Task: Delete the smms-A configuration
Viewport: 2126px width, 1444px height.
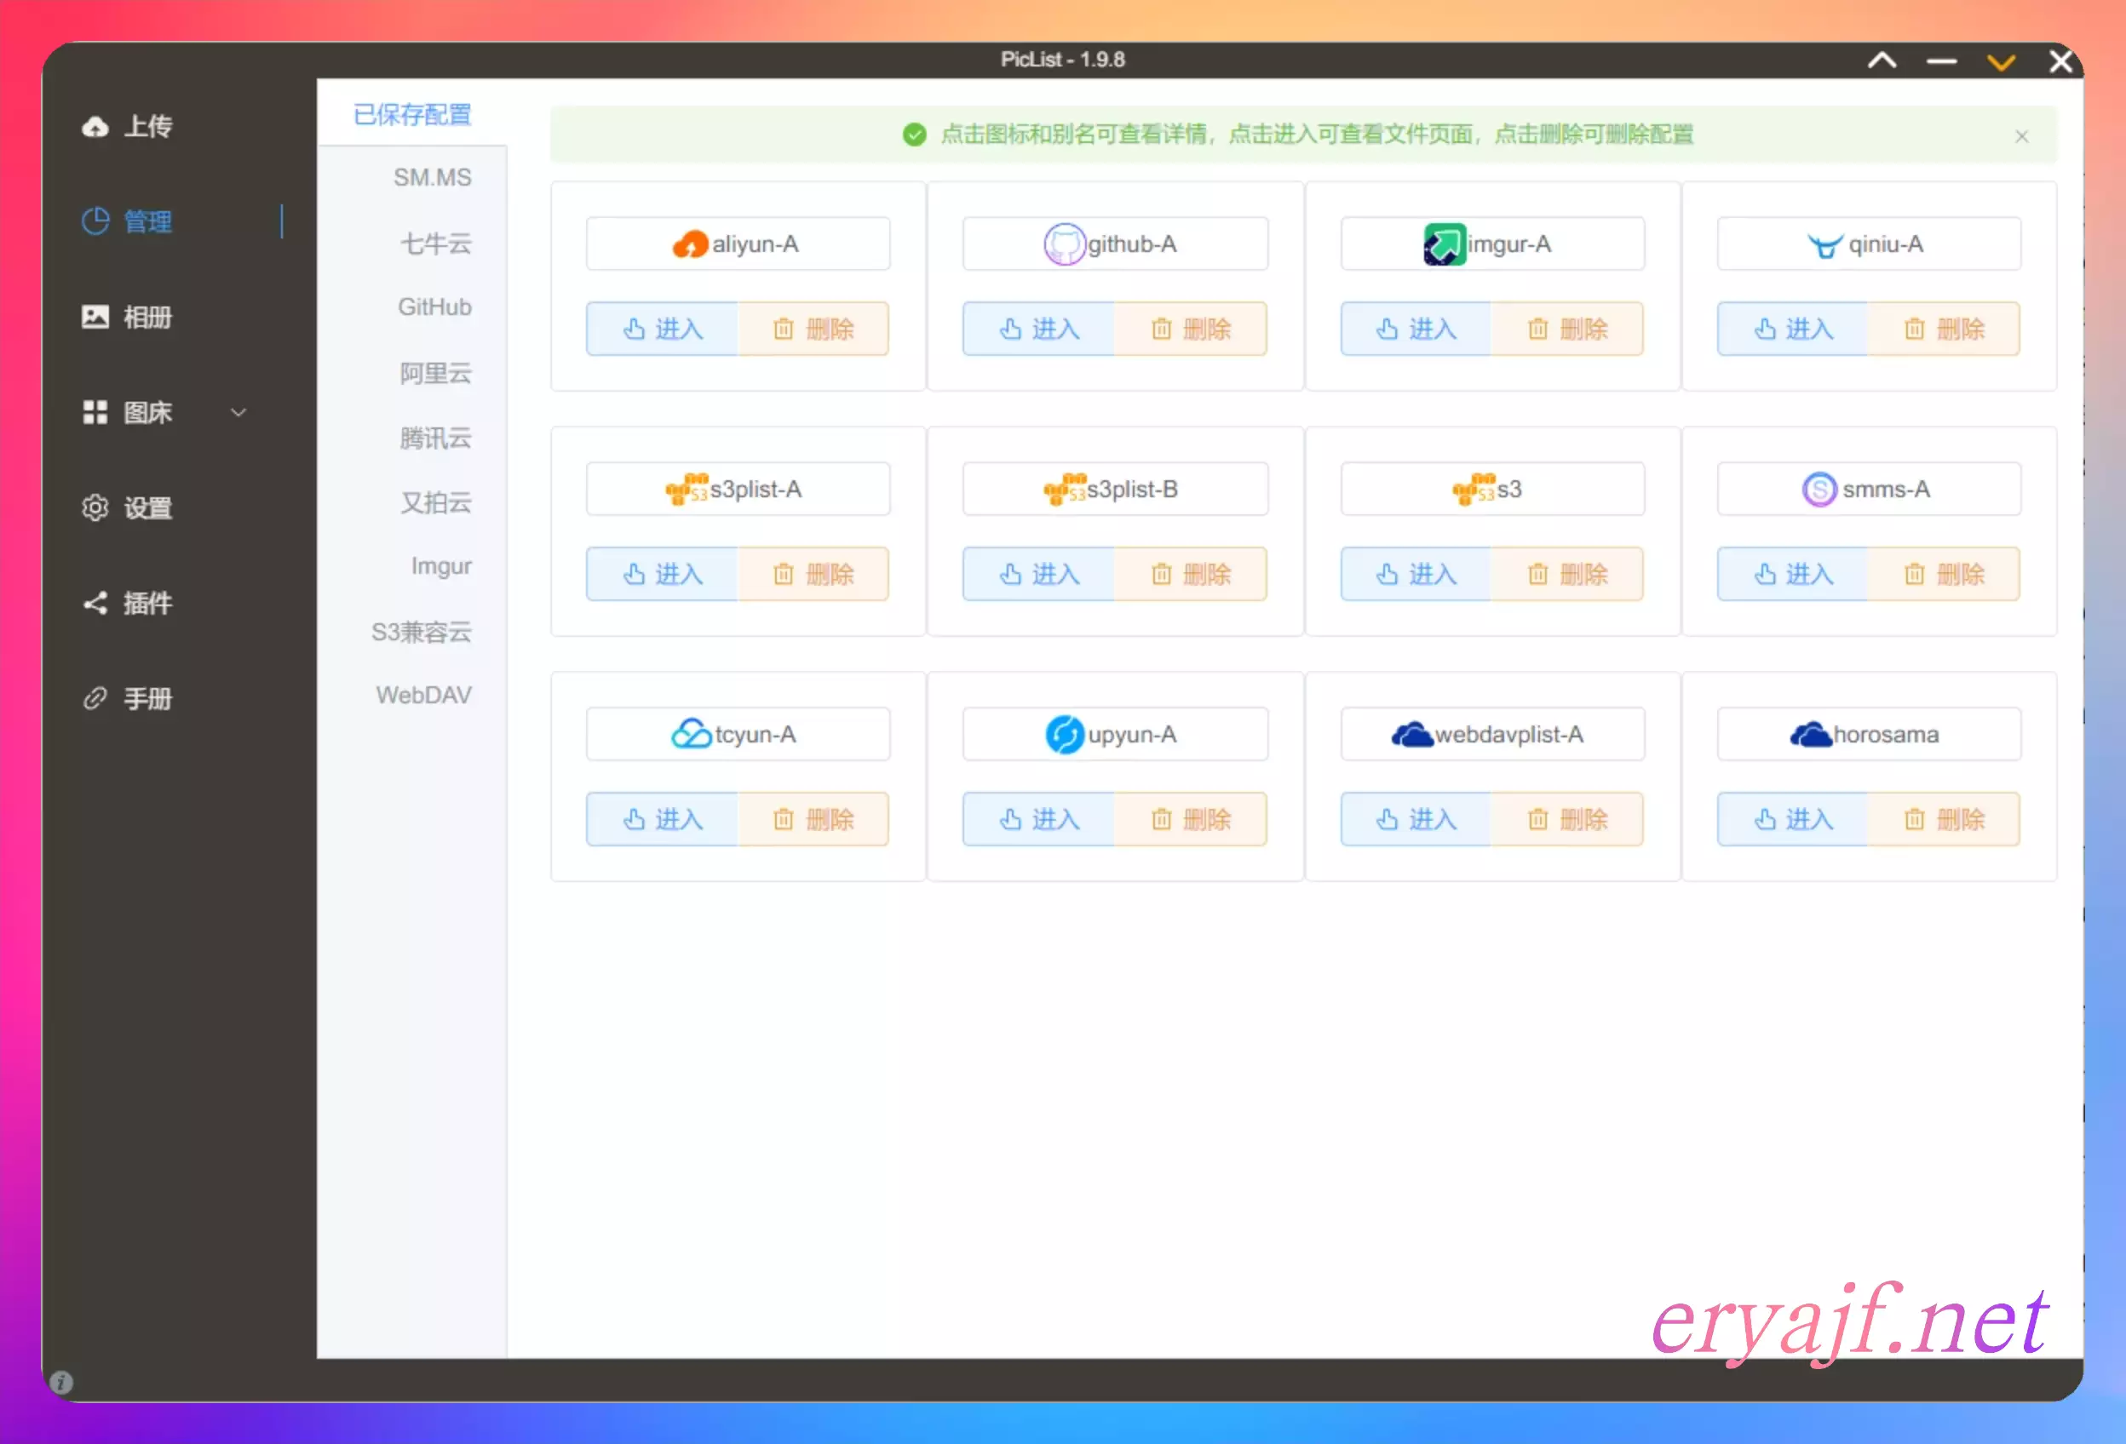Action: click(1944, 573)
